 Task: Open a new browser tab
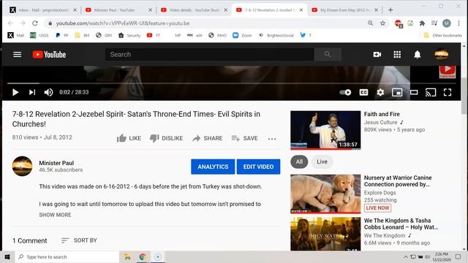point(390,9)
